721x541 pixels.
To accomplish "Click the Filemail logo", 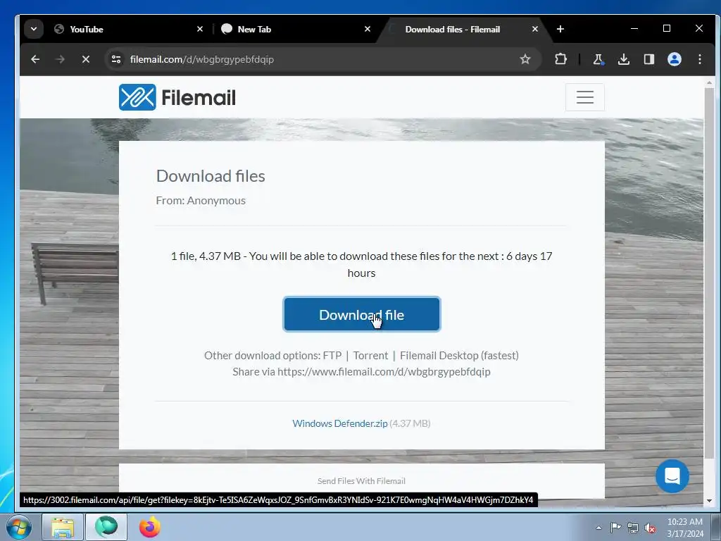I will click(177, 97).
